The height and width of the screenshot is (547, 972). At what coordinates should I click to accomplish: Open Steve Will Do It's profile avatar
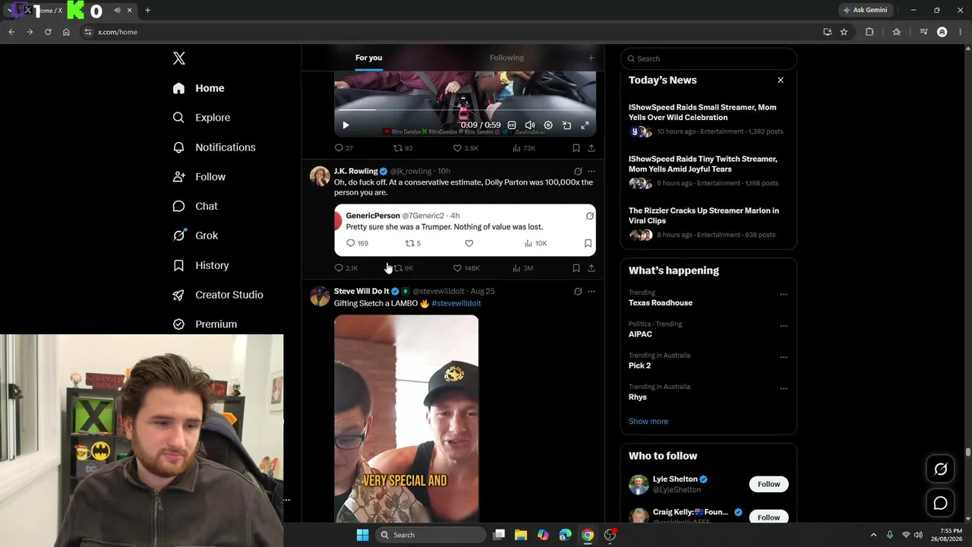320,296
